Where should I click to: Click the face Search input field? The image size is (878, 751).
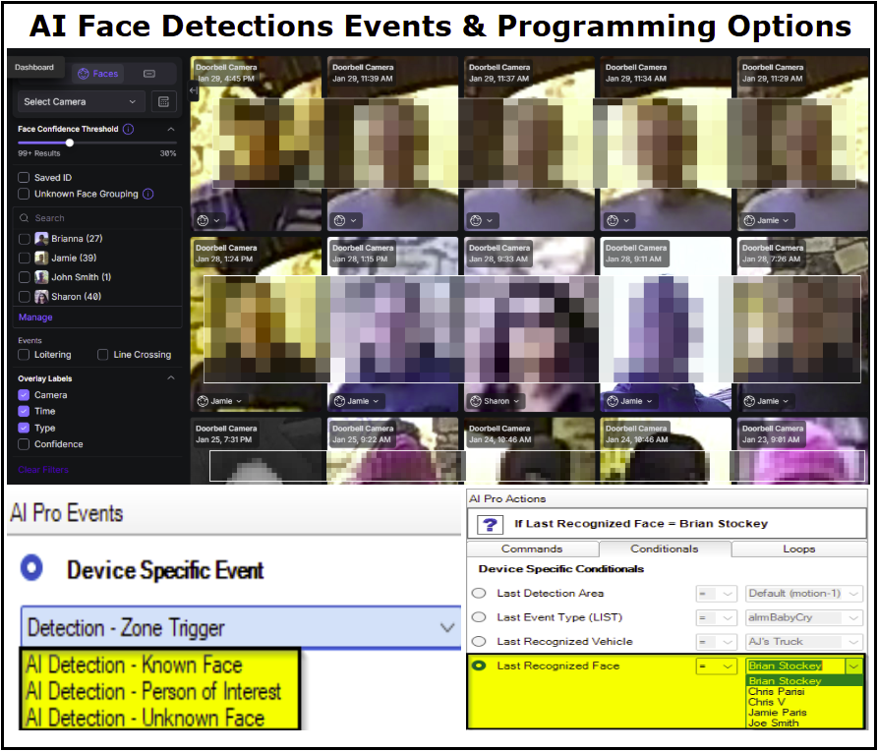click(x=98, y=218)
